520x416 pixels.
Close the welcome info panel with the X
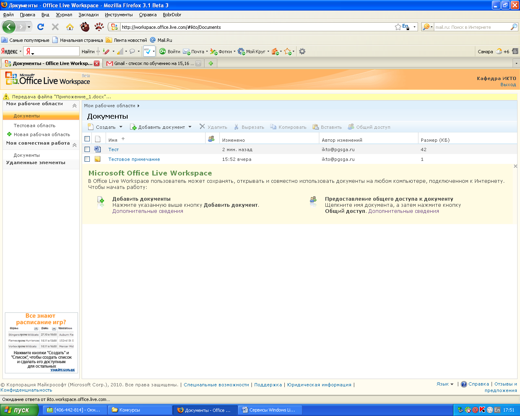pyautogui.click(x=516, y=166)
